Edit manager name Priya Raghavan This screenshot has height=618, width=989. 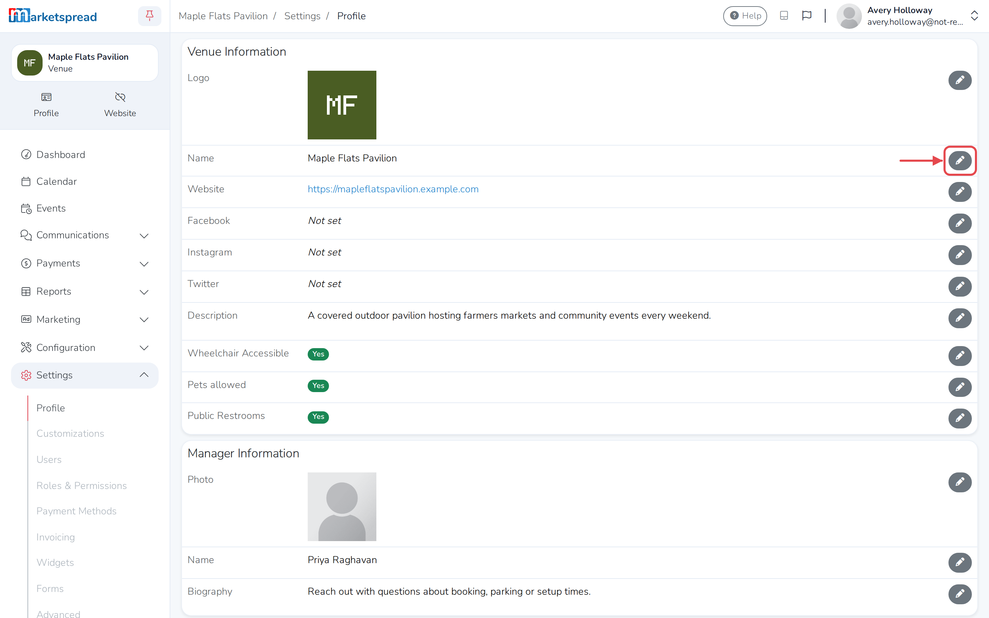point(959,562)
